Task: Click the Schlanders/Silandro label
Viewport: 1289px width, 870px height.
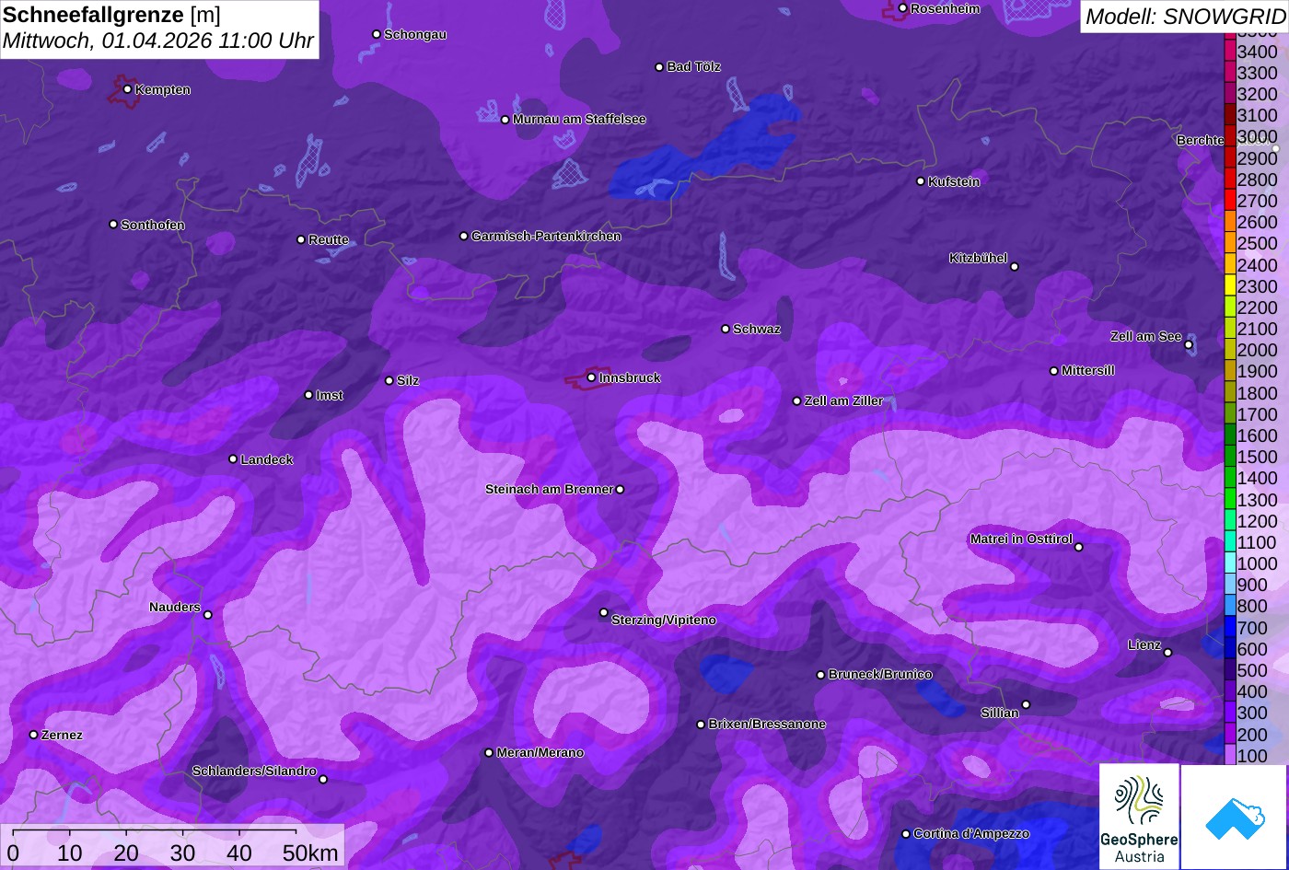Action: point(254,771)
